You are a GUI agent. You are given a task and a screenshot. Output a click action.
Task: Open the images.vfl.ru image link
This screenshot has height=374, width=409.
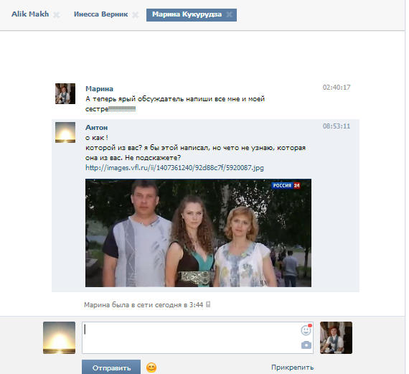pos(174,167)
